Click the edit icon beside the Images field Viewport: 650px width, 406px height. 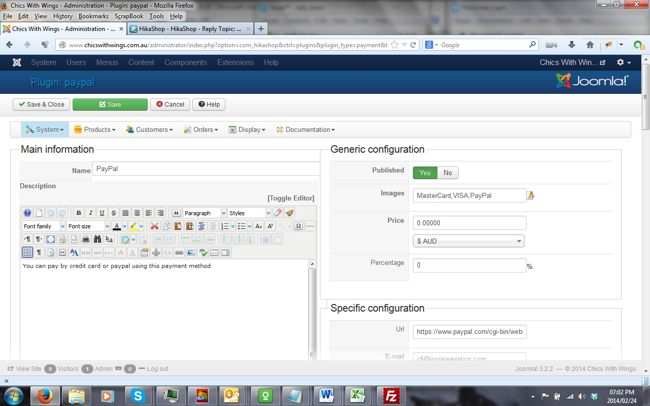tap(531, 195)
